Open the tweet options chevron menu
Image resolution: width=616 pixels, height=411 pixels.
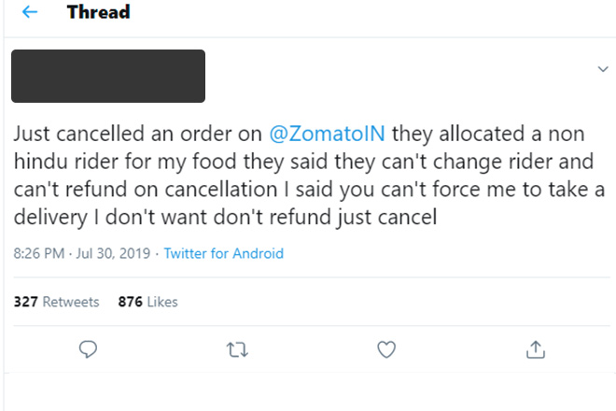click(x=602, y=69)
